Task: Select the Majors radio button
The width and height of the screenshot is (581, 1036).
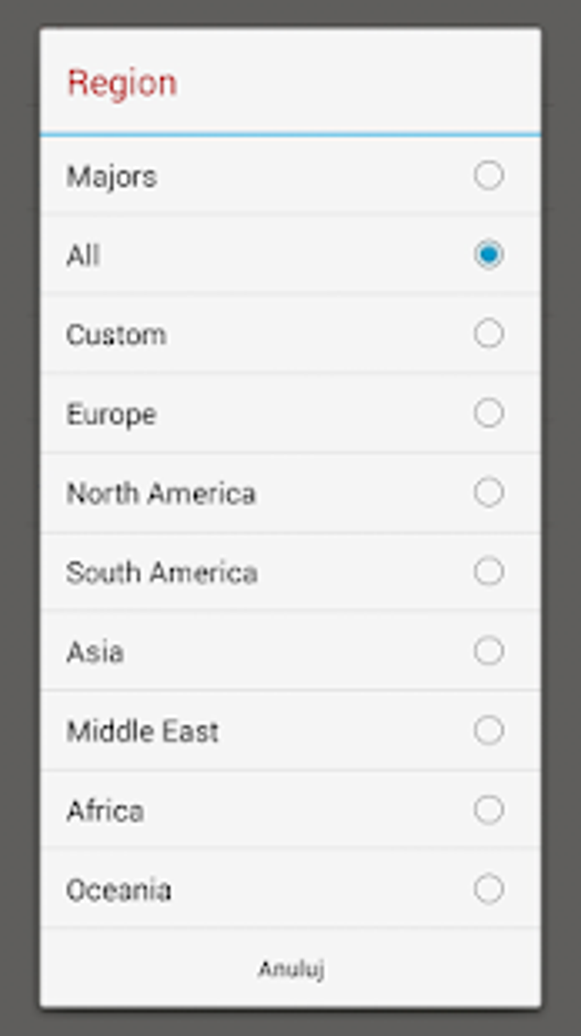Action: tap(488, 175)
